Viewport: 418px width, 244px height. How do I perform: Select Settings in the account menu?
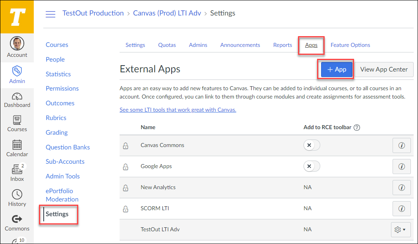pos(57,214)
